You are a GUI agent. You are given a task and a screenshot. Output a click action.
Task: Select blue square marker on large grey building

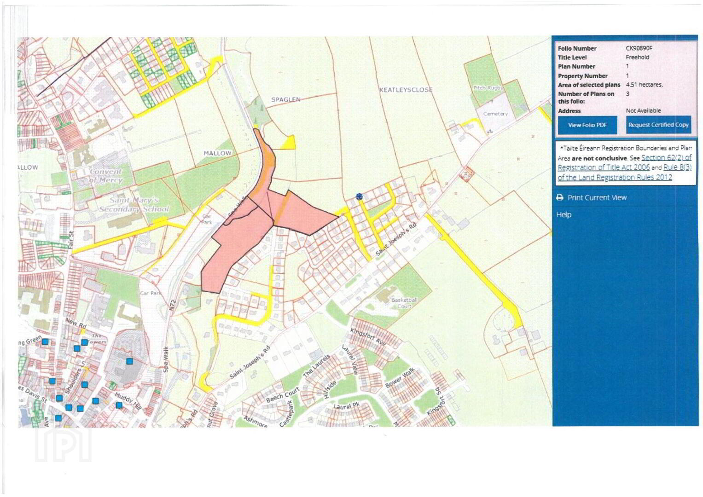(129, 361)
